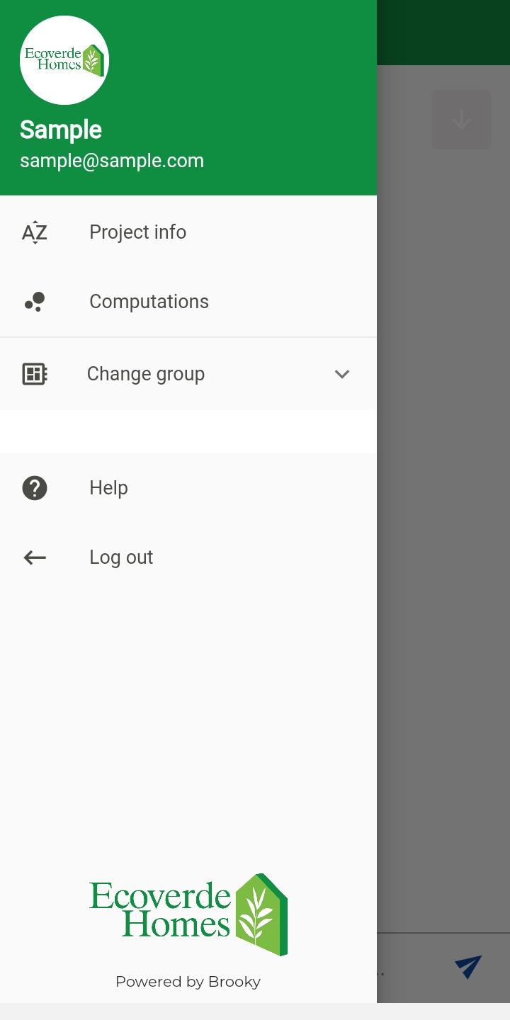This screenshot has height=1020, width=510.
Task: Click the chevron arrow on Change group
Action: tap(342, 374)
